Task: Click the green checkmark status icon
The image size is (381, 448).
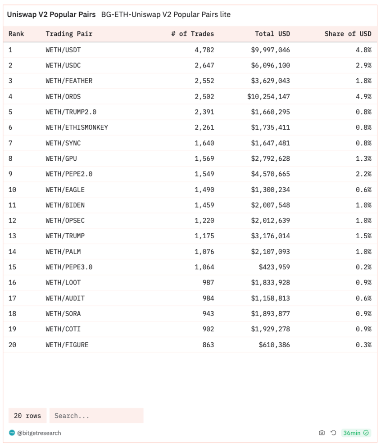Action: (367, 433)
